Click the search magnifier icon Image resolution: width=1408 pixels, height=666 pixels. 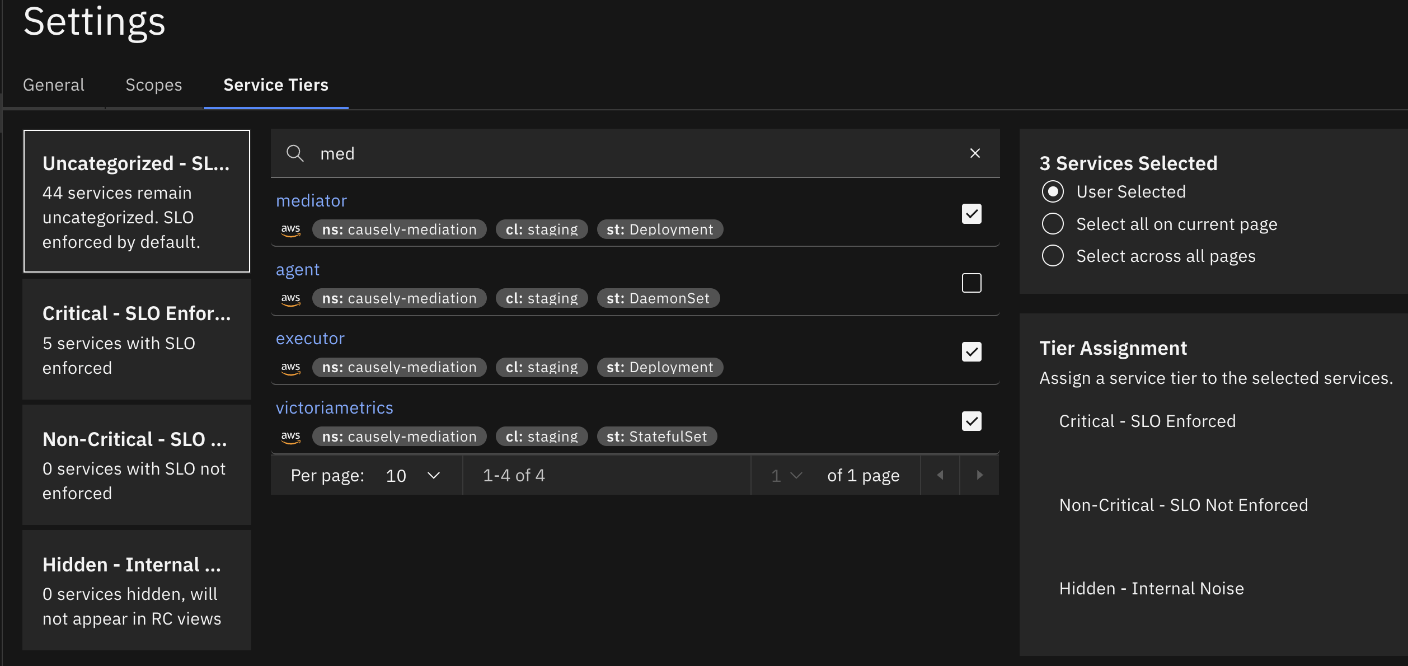[295, 153]
